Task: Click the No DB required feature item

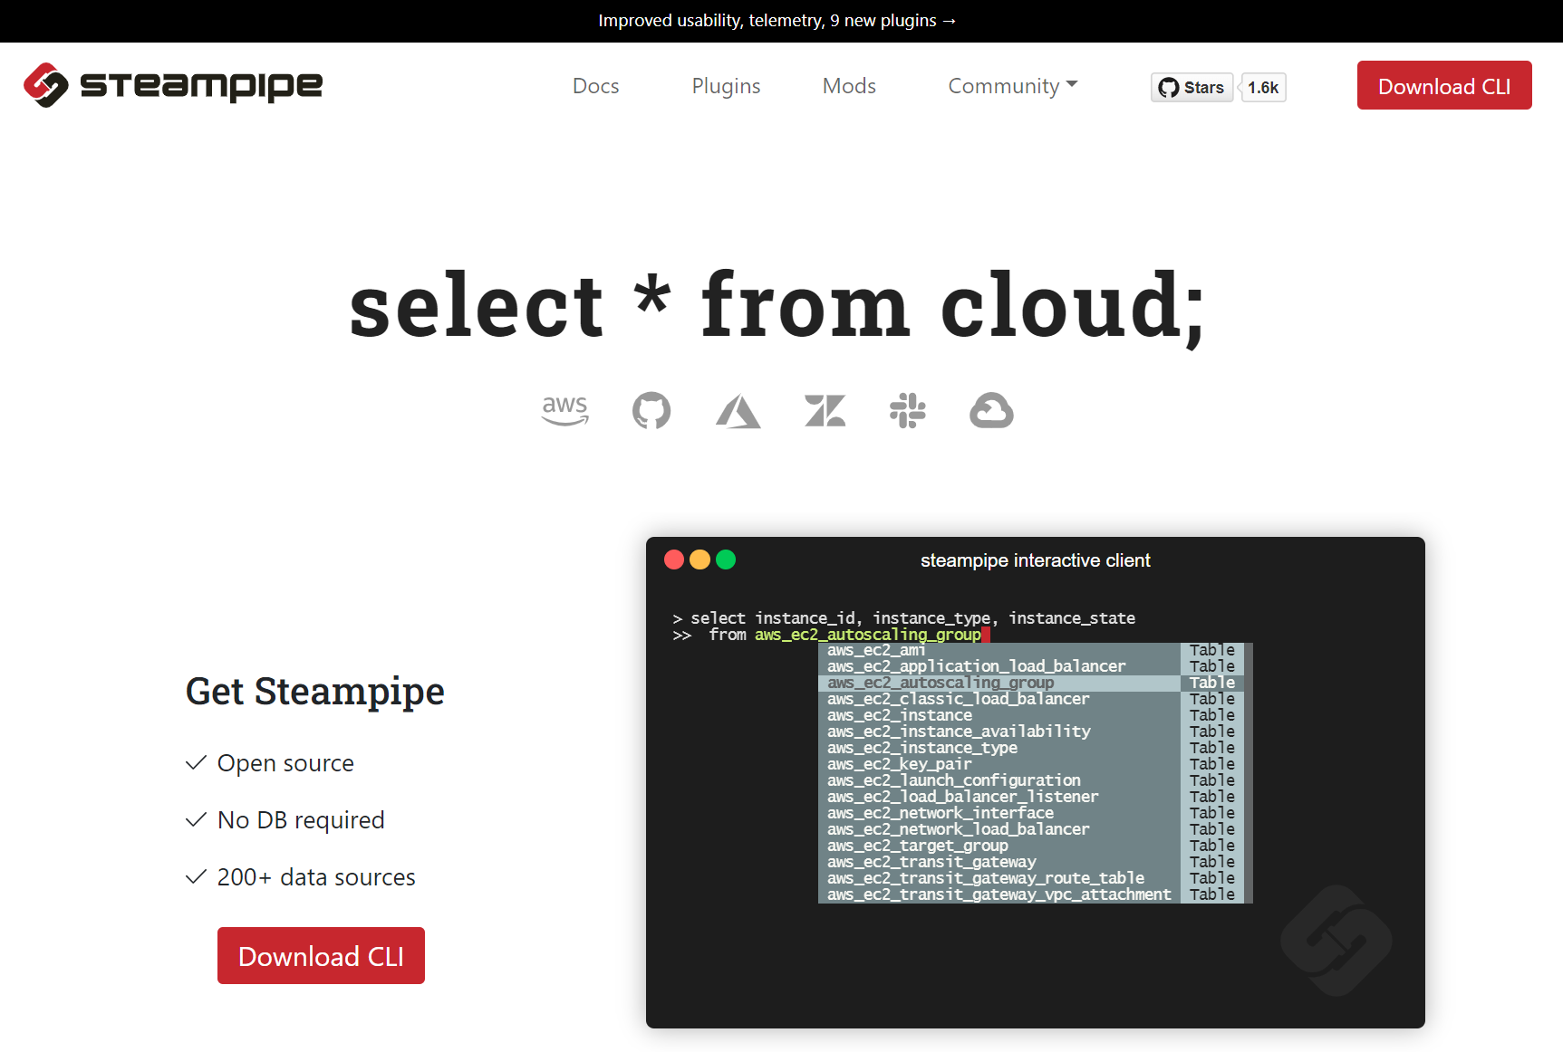Action: coord(285,820)
